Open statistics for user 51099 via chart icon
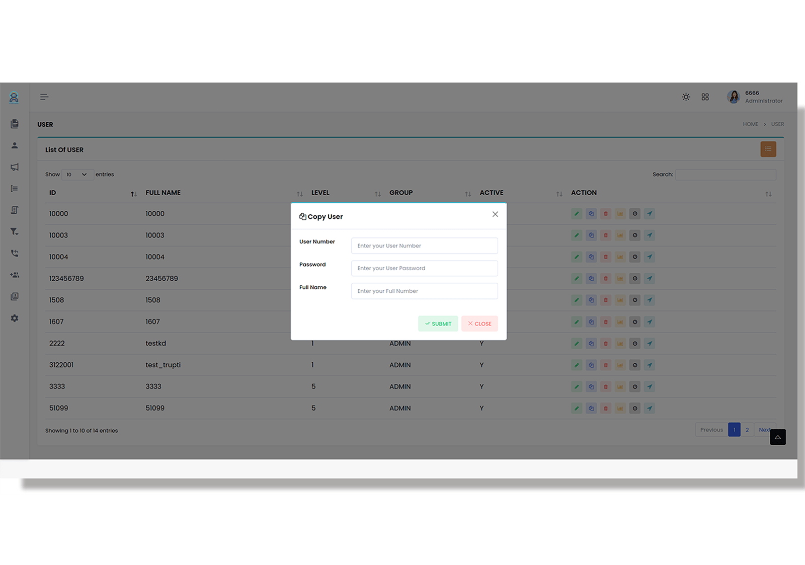This screenshot has height=565, width=805. 620,408
